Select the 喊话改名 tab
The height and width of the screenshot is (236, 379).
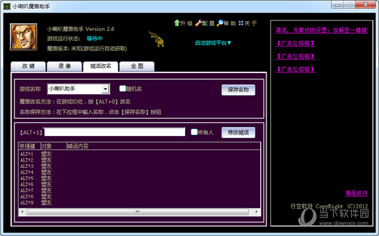[x=100, y=66]
